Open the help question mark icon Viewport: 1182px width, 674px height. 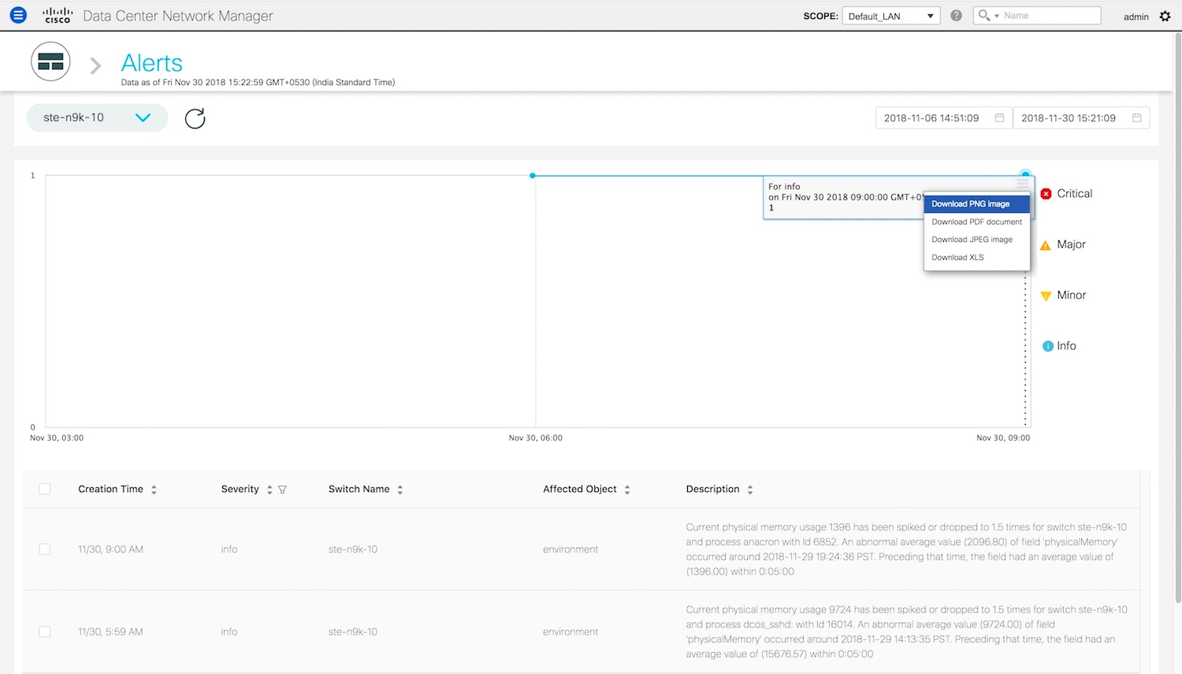[x=956, y=16]
